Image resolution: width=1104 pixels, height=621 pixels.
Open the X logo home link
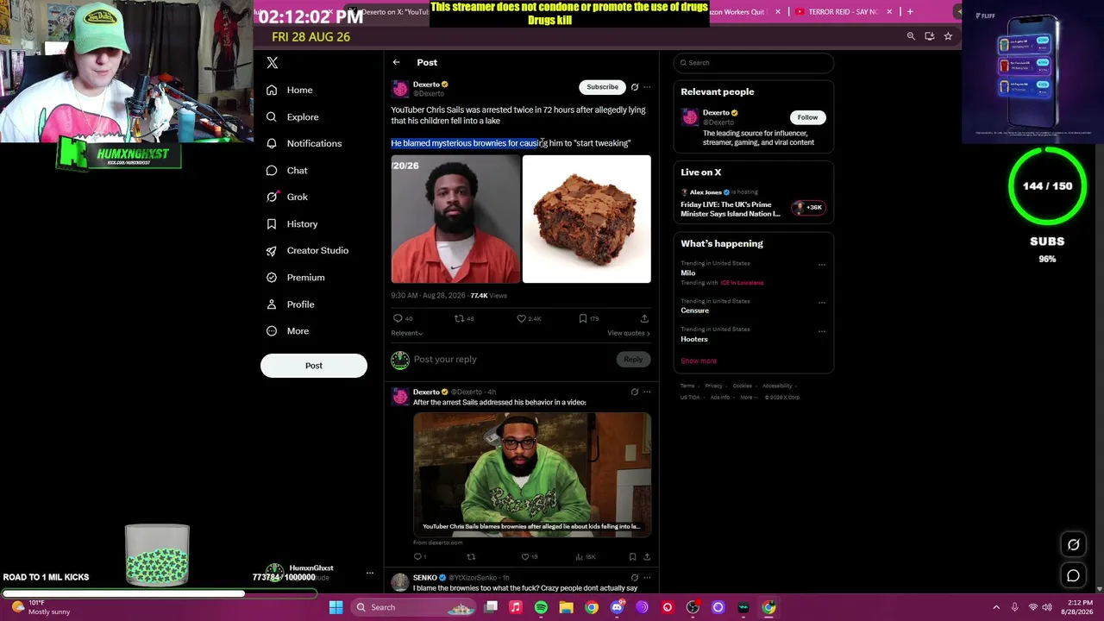[273, 63]
